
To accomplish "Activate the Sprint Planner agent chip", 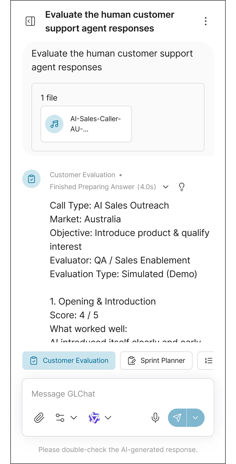I will click(x=156, y=361).
